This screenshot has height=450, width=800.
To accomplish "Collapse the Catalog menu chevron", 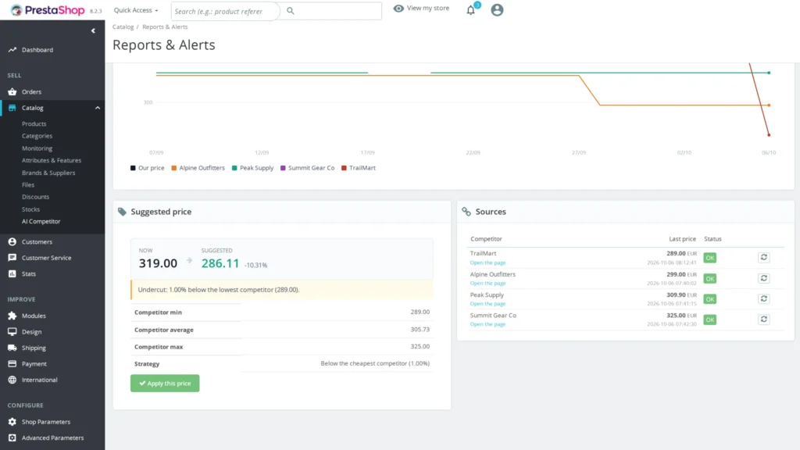I will pyautogui.click(x=98, y=108).
